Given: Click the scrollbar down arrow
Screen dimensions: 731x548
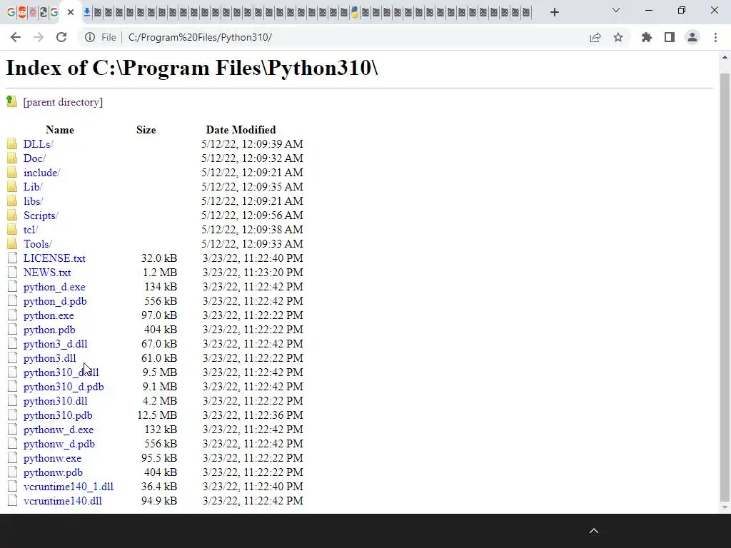Looking at the screenshot, I should click(725, 507).
